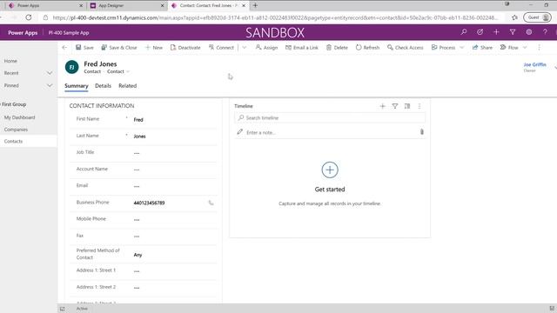Open the form selector chevron beside Contact
The image size is (557, 313).
pyautogui.click(x=128, y=71)
